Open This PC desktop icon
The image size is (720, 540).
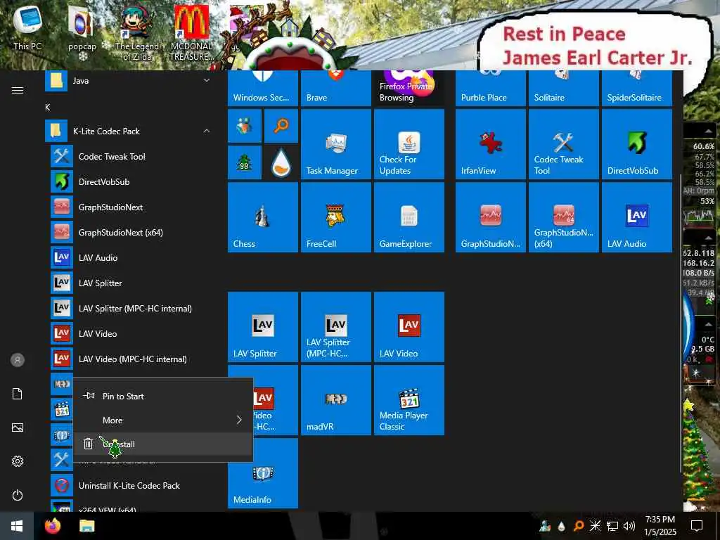(27, 27)
